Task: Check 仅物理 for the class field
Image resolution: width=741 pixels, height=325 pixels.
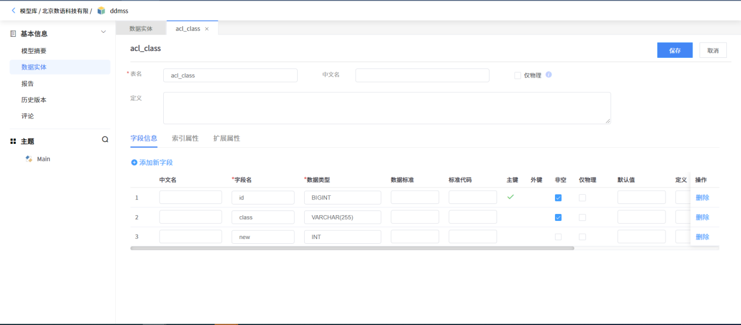Action: tap(582, 217)
